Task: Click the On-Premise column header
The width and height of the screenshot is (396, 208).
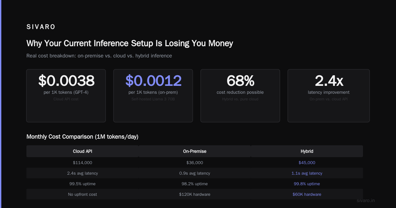Action: tap(195, 151)
